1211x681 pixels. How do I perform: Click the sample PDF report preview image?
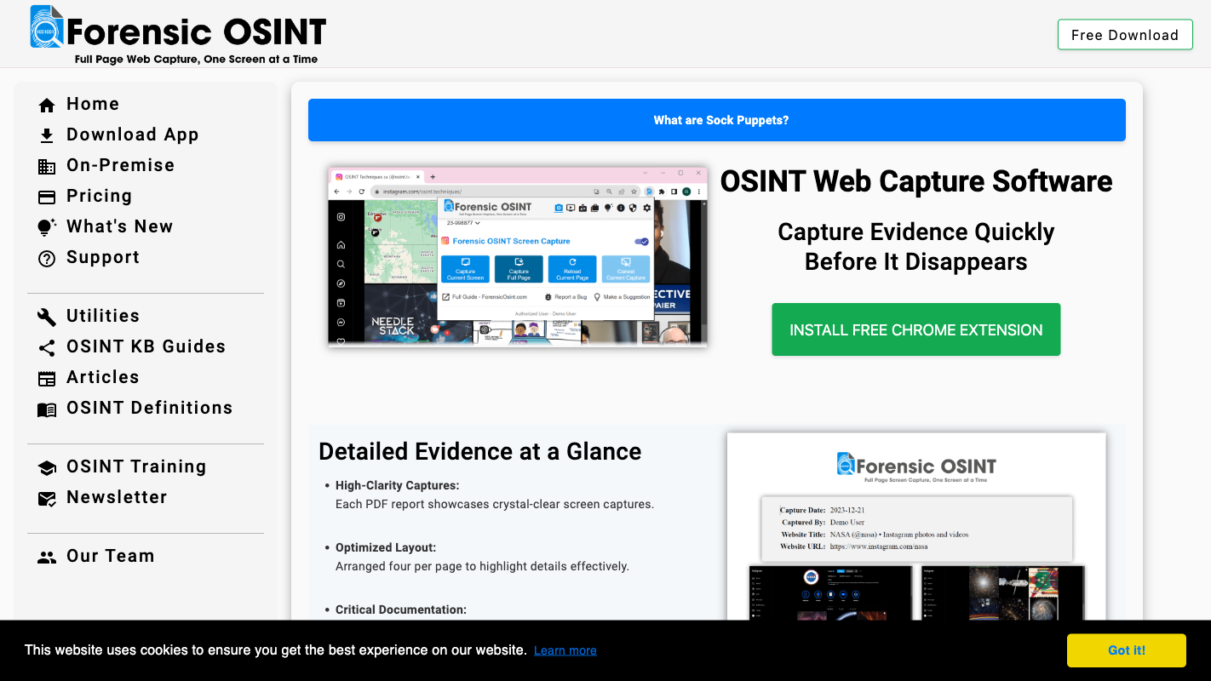coord(916,526)
